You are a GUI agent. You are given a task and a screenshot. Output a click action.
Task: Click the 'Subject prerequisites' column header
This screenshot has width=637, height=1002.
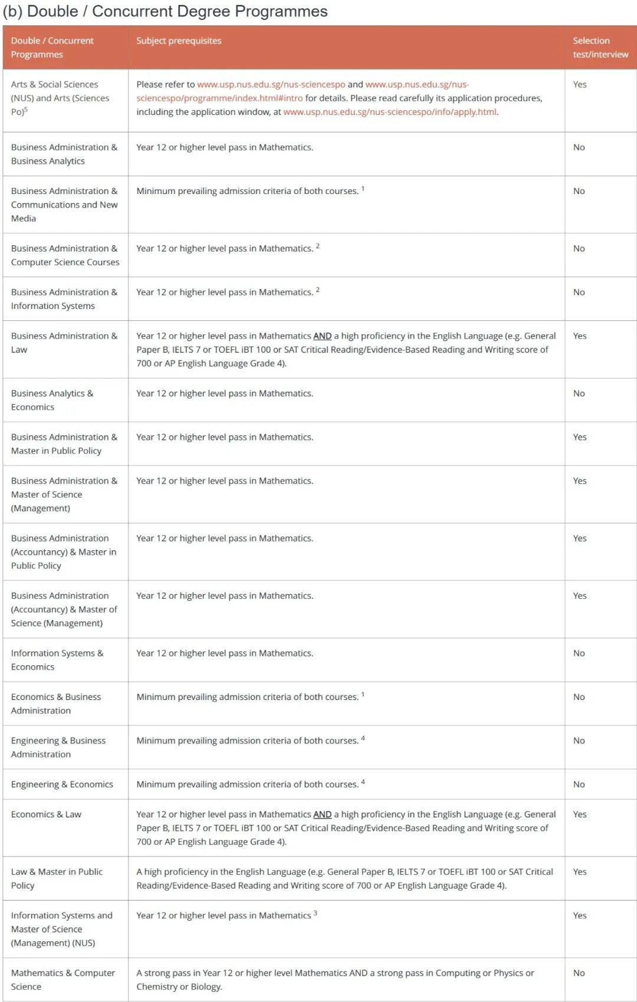point(179,41)
